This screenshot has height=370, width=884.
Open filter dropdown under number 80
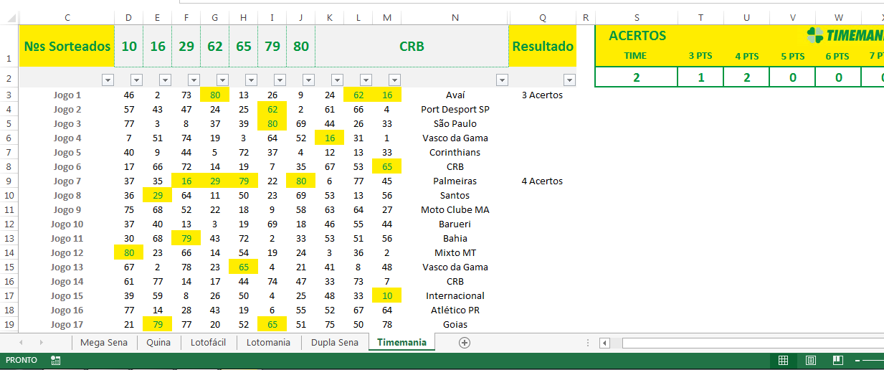[x=308, y=80]
